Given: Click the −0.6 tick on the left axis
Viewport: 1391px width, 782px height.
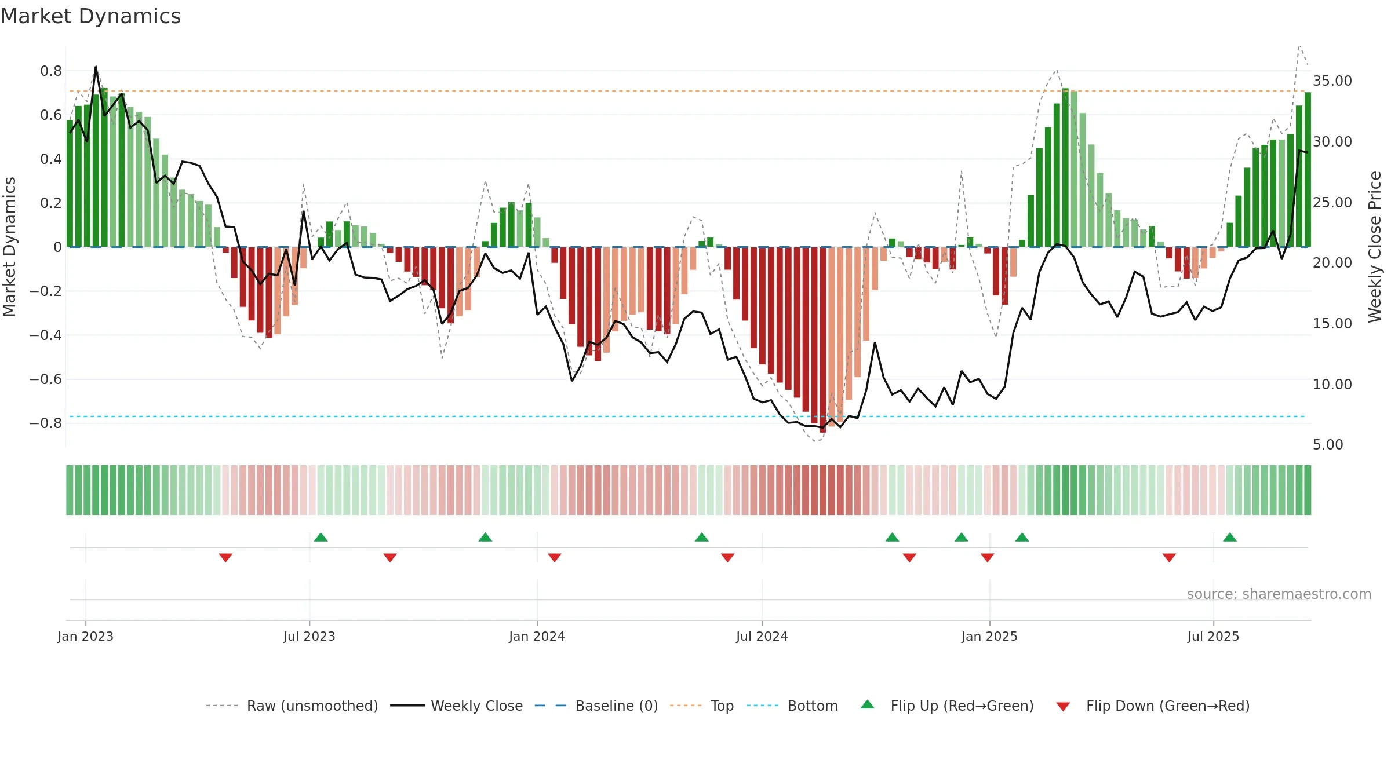Looking at the screenshot, I should click(x=46, y=379).
